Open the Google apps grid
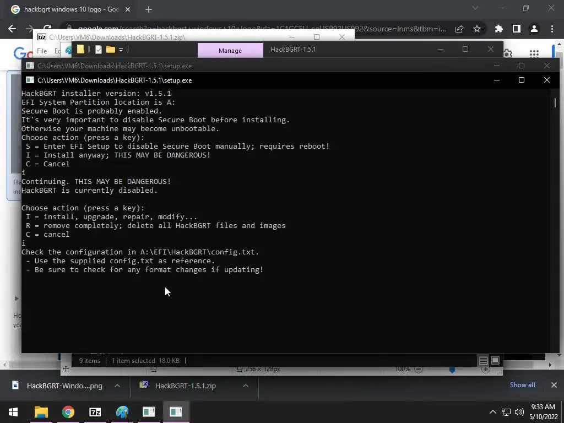Screen dimensions: 564x423 click(534, 53)
